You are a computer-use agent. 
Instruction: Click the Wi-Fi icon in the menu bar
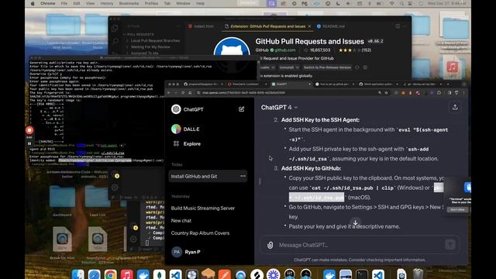[x=392, y=3]
